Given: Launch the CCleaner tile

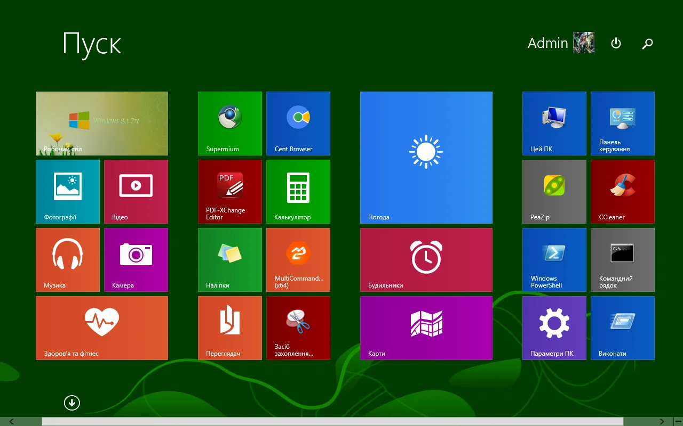Looking at the screenshot, I should [622, 191].
